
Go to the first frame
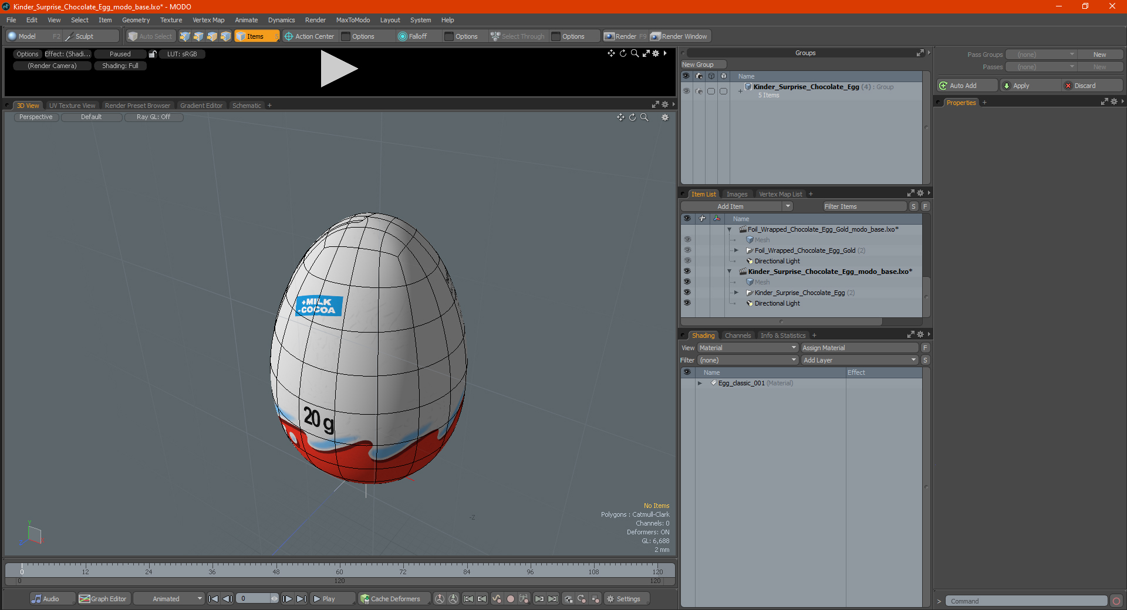pos(214,599)
